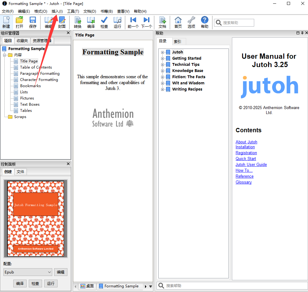308x292 pixels.
Task: Click the Jutoh Formatting Sample cover thumbnail
Action: [36, 218]
